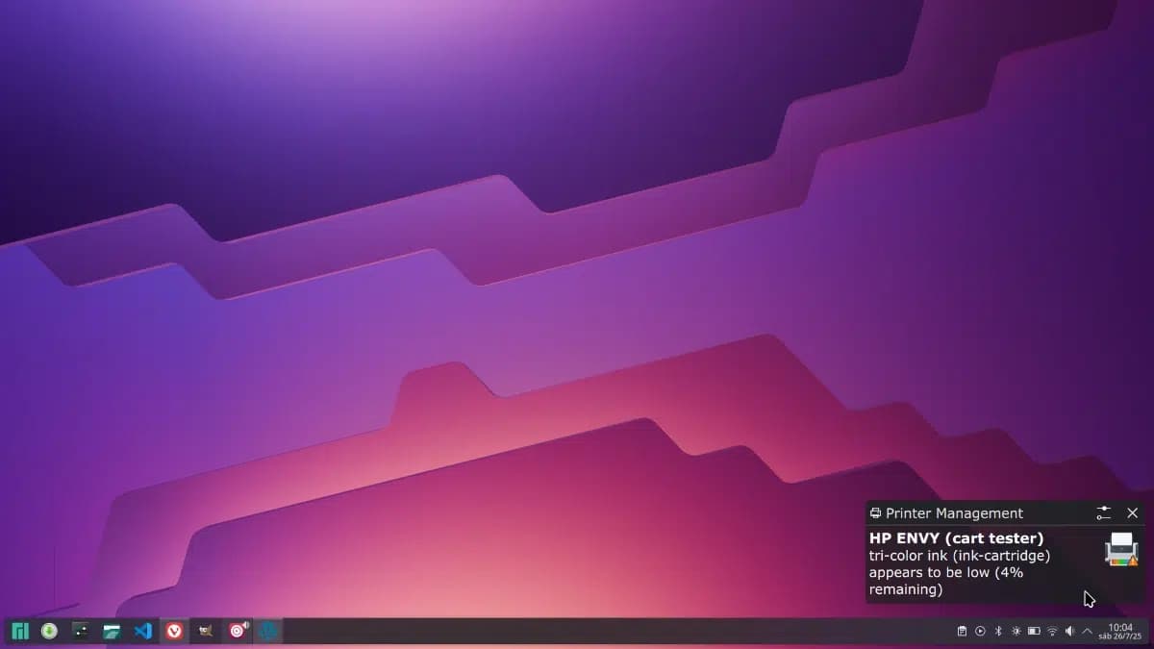
Task: Open GIMP from the taskbar
Action: coord(206,632)
